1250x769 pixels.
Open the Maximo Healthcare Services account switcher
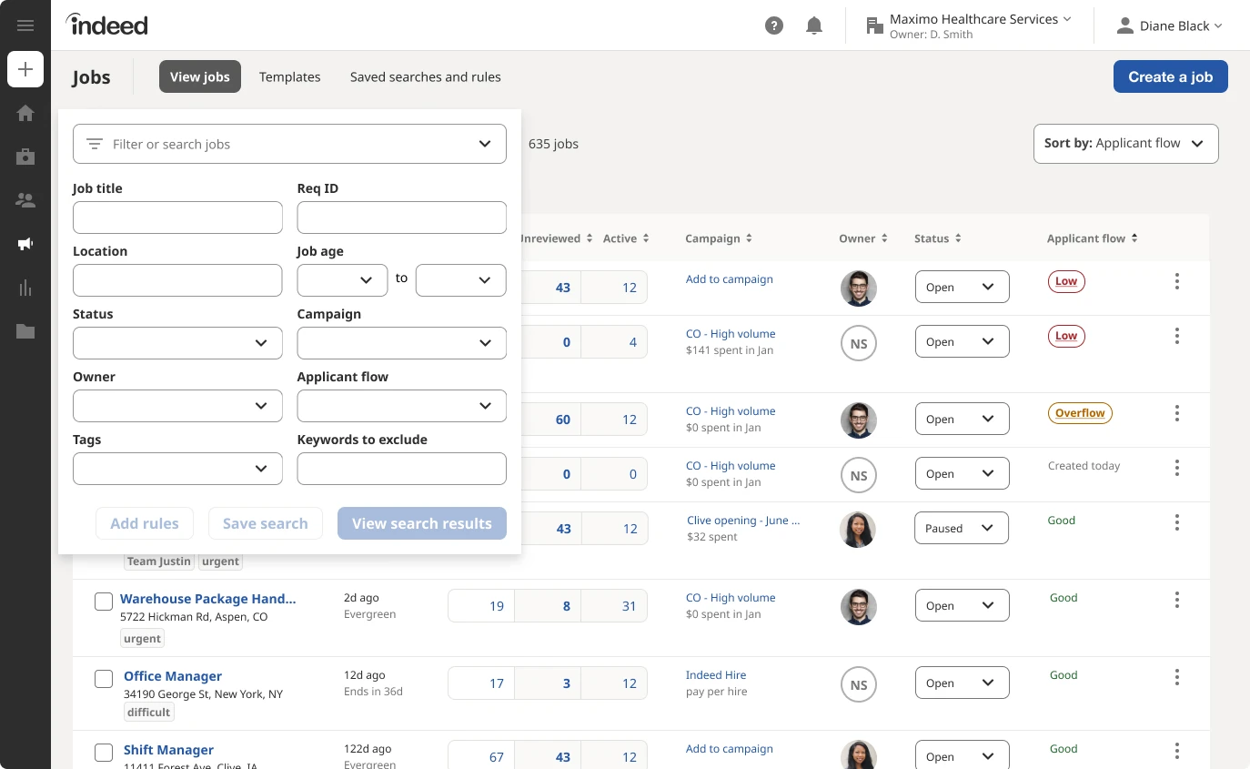tap(968, 25)
